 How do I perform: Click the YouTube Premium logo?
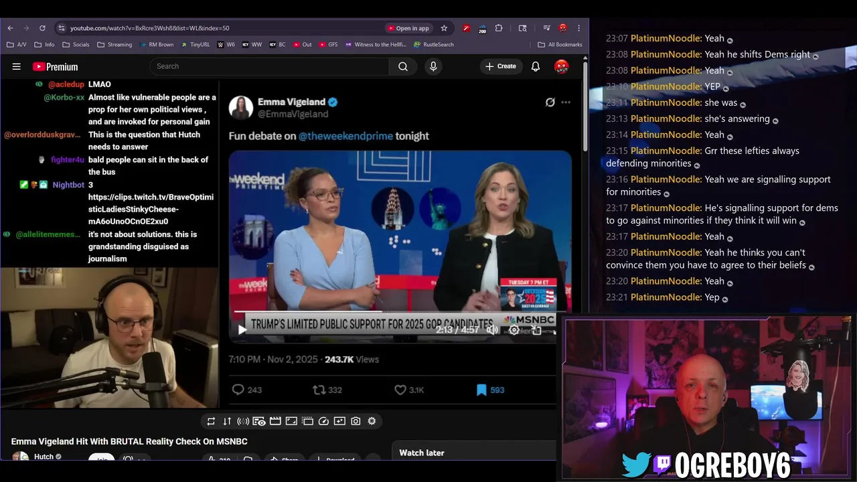click(x=56, y=66)
